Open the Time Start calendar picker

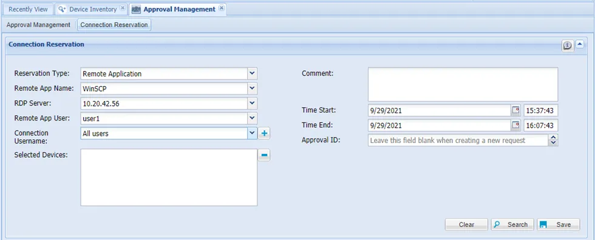(x=515, y=110)
